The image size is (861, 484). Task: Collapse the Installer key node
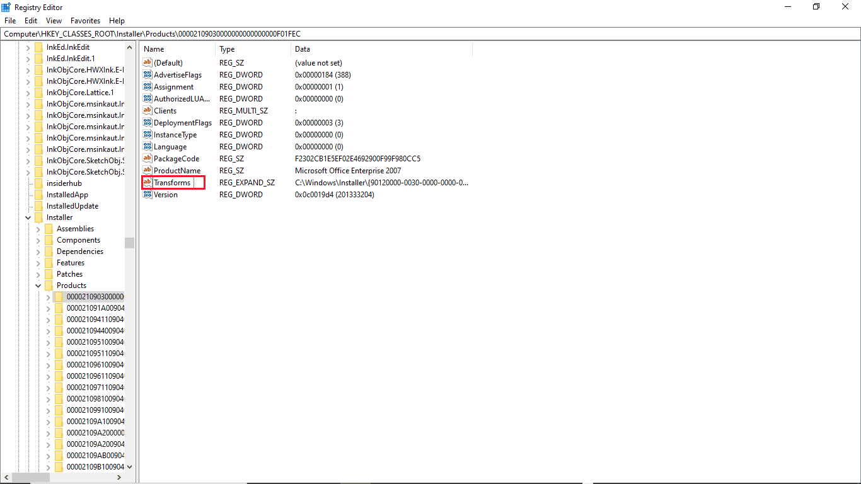(x=28, y=217)
